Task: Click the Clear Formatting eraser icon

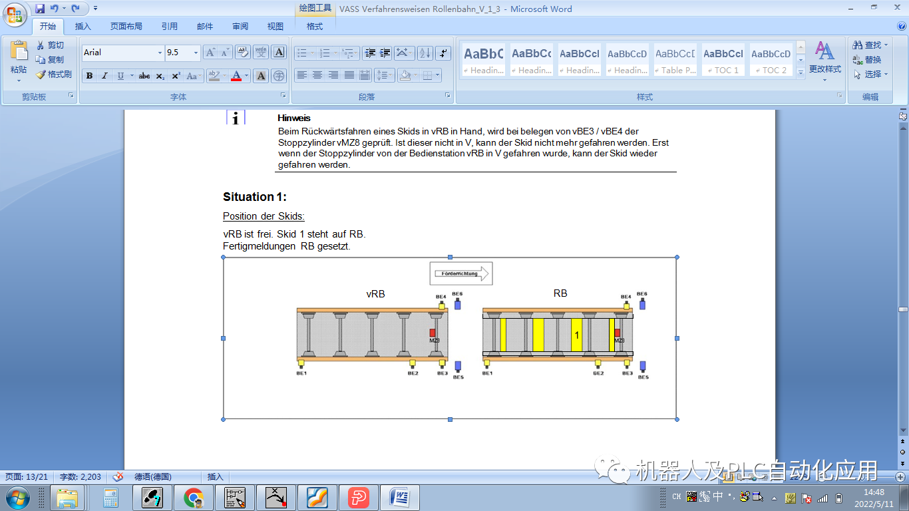Action: click(243, 53)
